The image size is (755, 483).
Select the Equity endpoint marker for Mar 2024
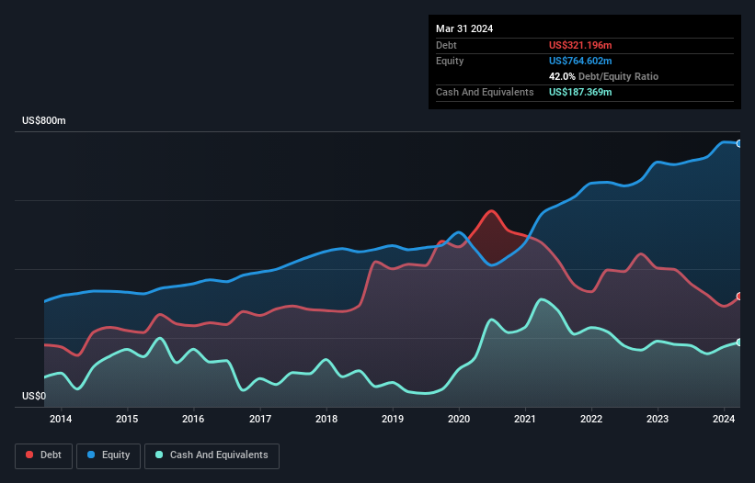tap(739, 143)
